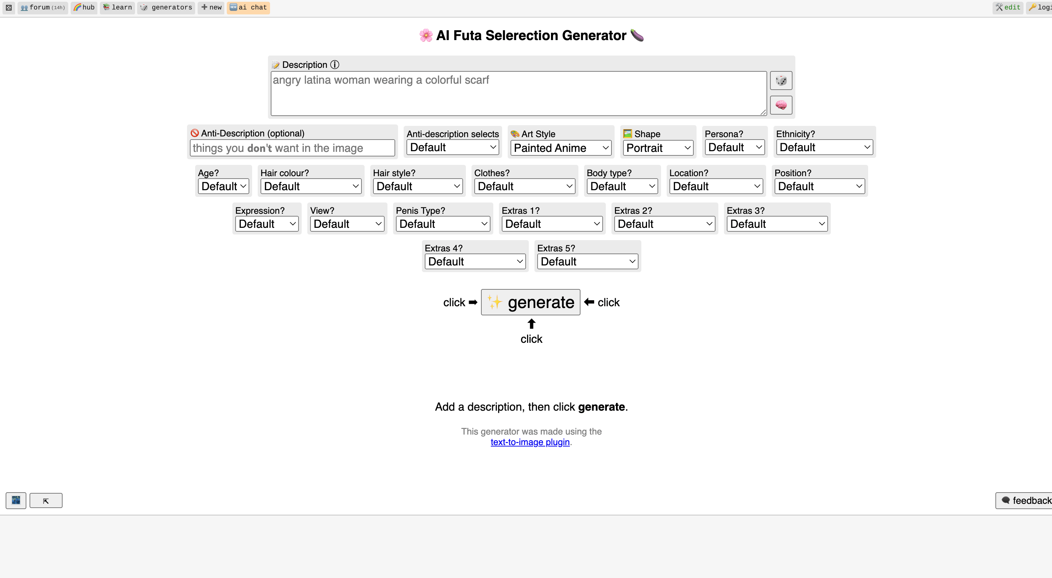
Task: Click the fullscreen icon in the top-left corner
Action: pyautogui.click(x=8, y=7)
